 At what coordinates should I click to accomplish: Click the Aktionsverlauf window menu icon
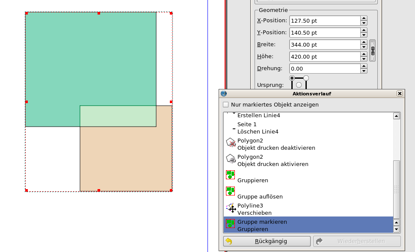[223, 94]
